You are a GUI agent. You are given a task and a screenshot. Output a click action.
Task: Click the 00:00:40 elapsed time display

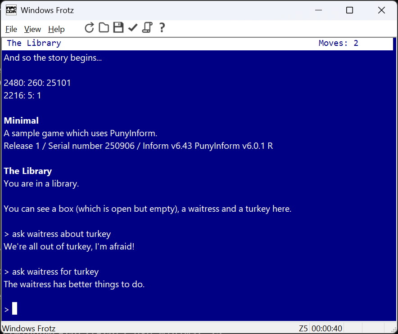[x=326, y=329]
